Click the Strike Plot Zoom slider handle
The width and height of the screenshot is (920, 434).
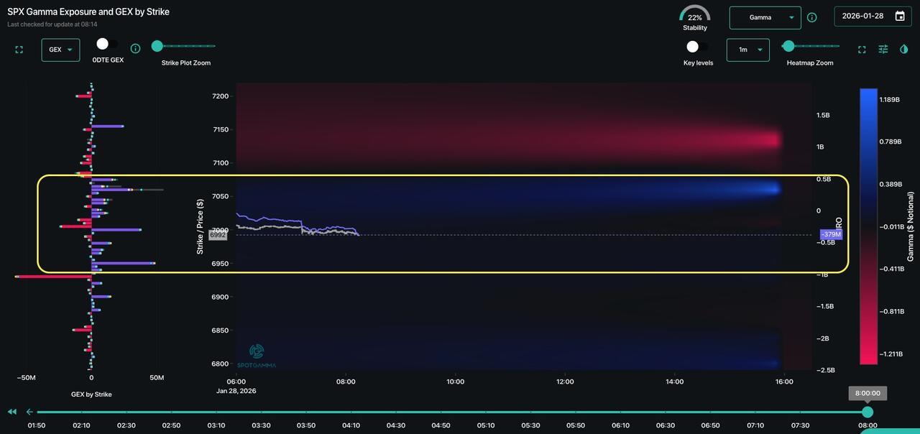point(157,47)
